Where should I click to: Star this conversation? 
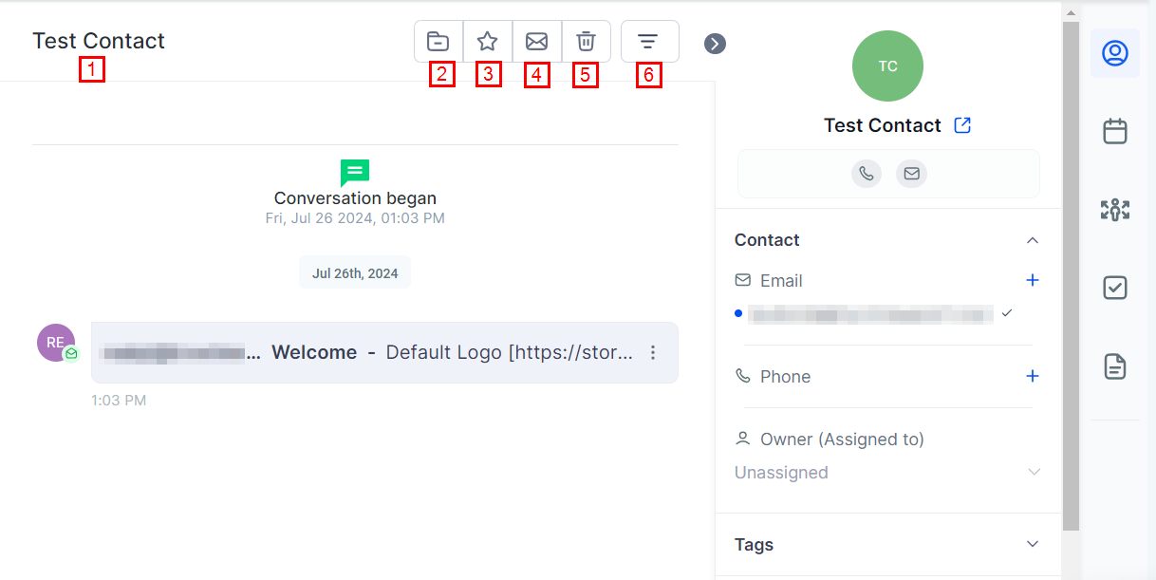click(487, 42)
